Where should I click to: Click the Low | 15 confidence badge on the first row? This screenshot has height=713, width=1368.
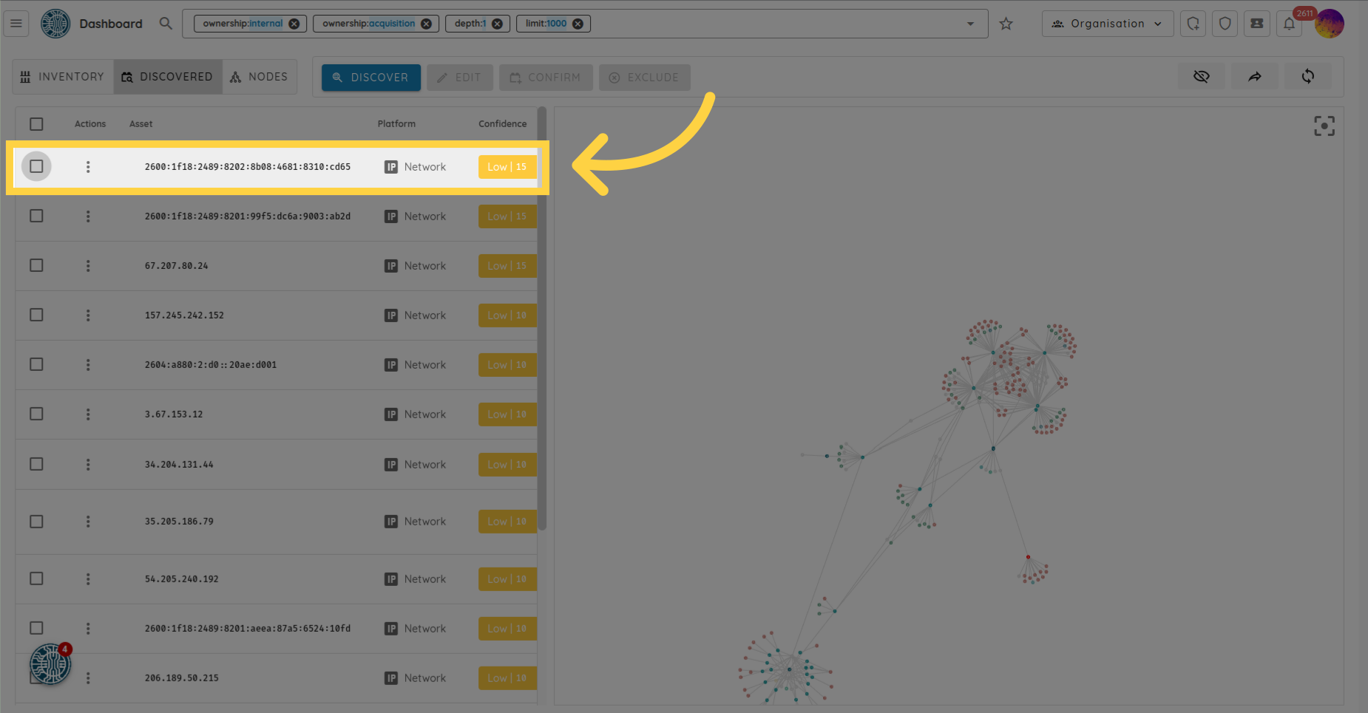coord(507,167)
